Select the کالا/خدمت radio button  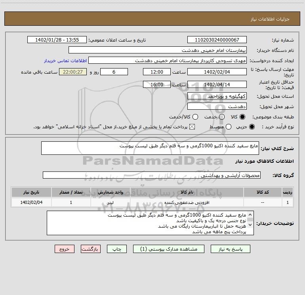coord(195,117)
